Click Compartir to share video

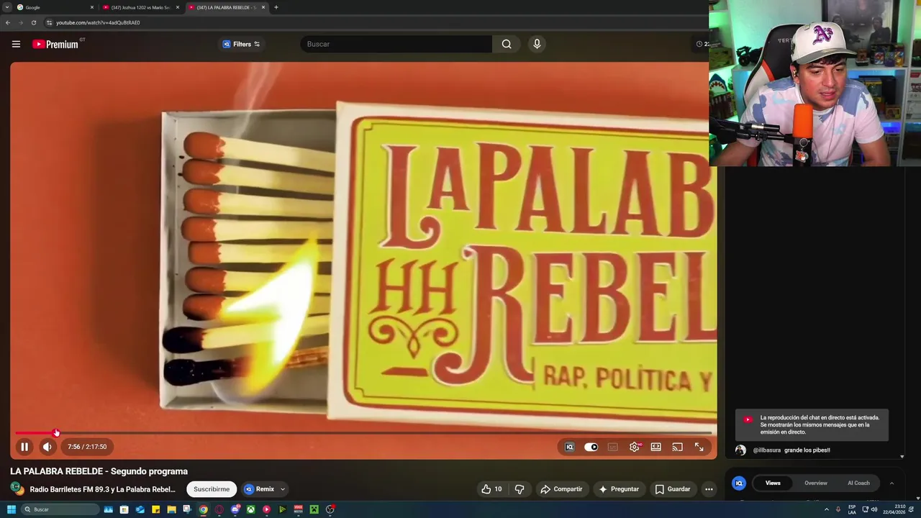click(x=561, y=489)
